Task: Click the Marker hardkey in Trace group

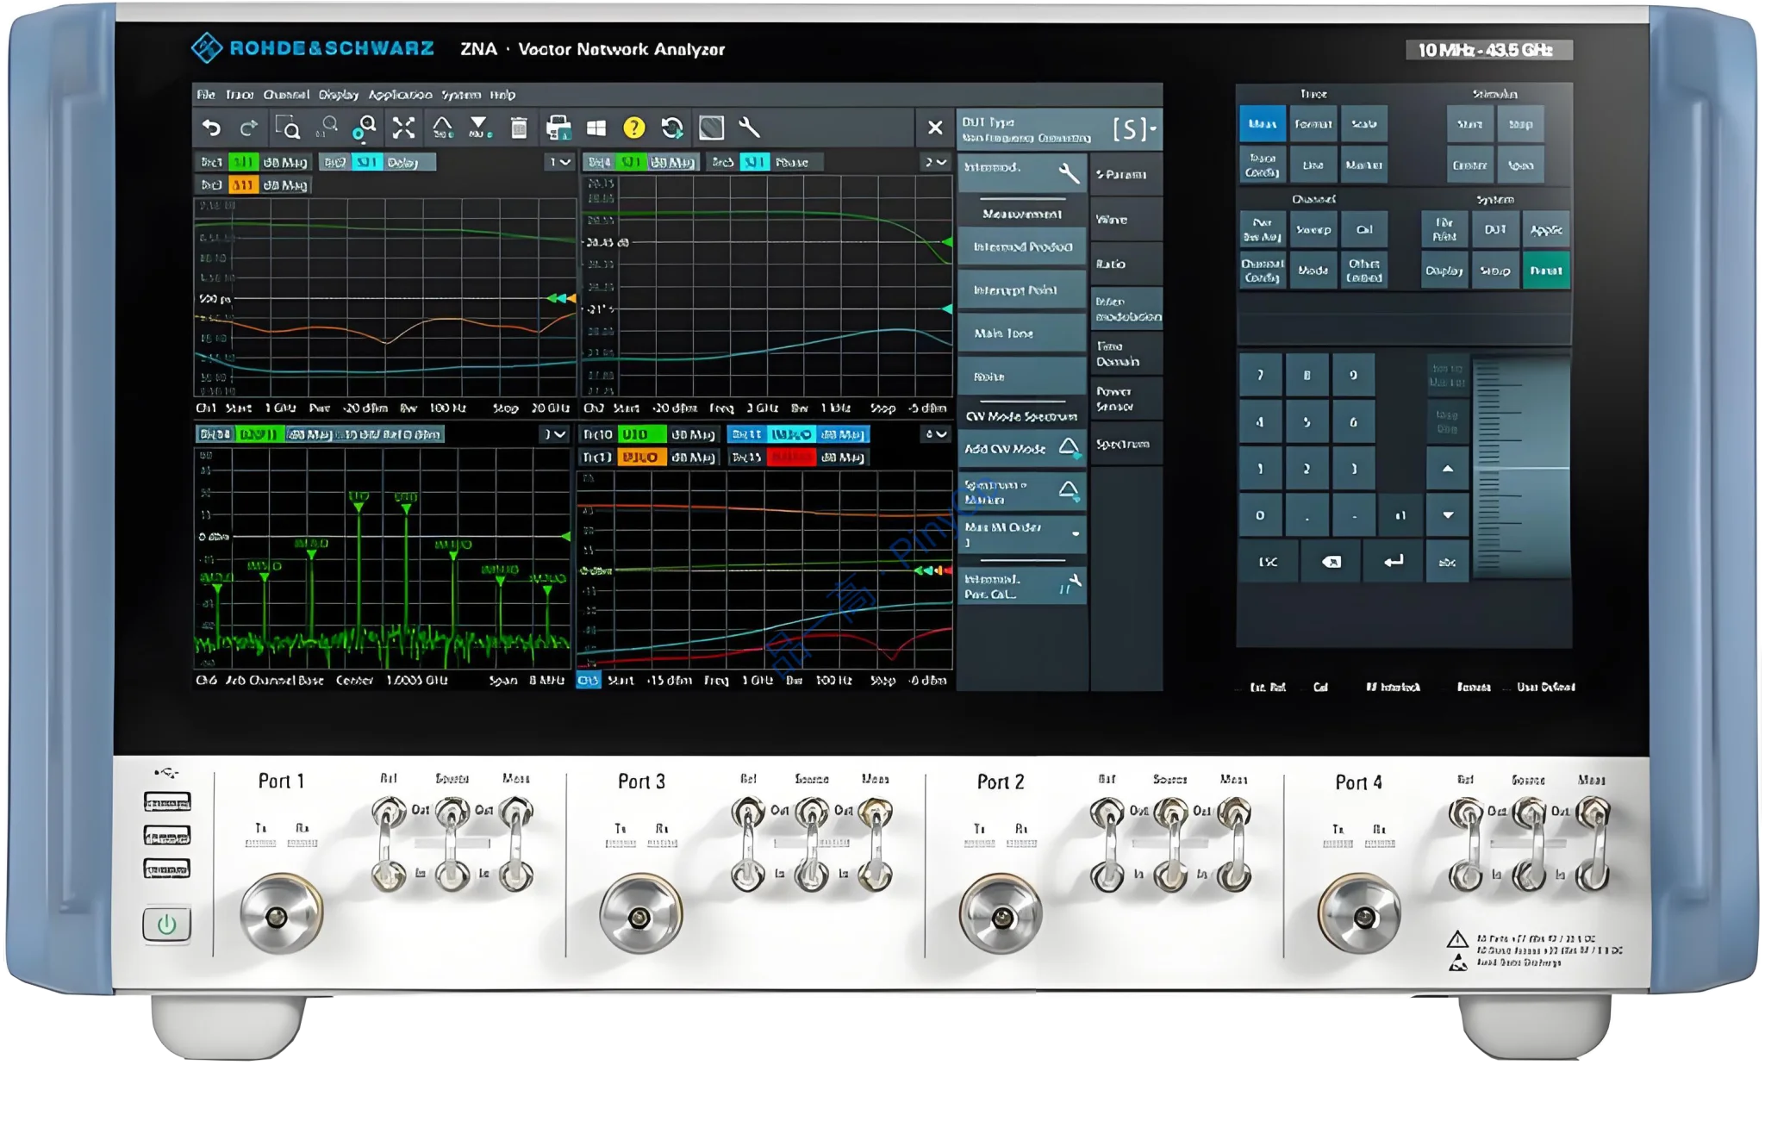Action: 1363,165
